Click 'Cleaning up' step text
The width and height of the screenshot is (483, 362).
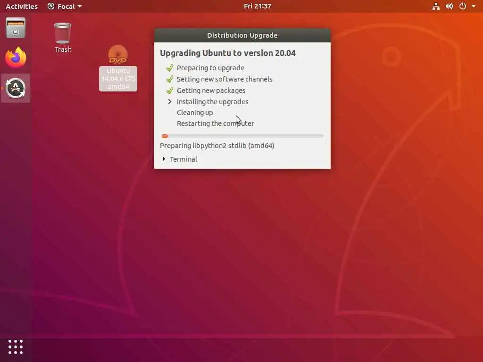(x=195, y=113)
